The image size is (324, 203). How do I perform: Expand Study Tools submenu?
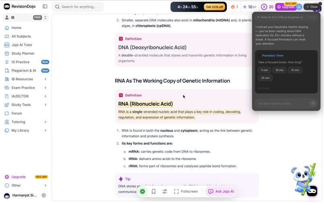45,105
